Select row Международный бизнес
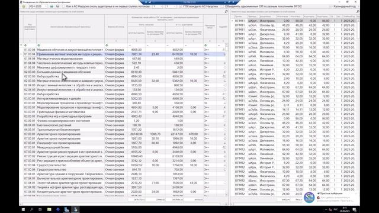Image resolution: width=379 pixels, height=213 pixels. tap(124, 147)
